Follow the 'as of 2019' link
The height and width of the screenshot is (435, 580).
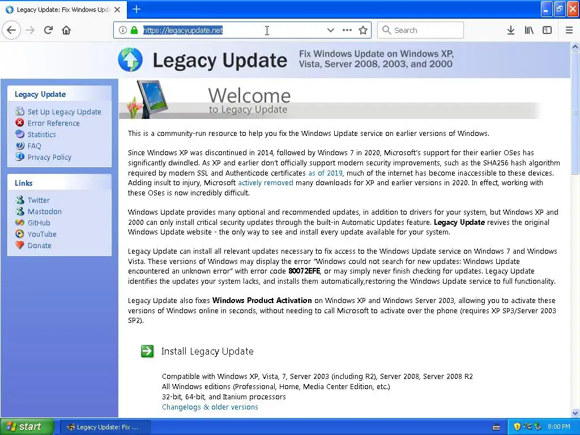325,173
